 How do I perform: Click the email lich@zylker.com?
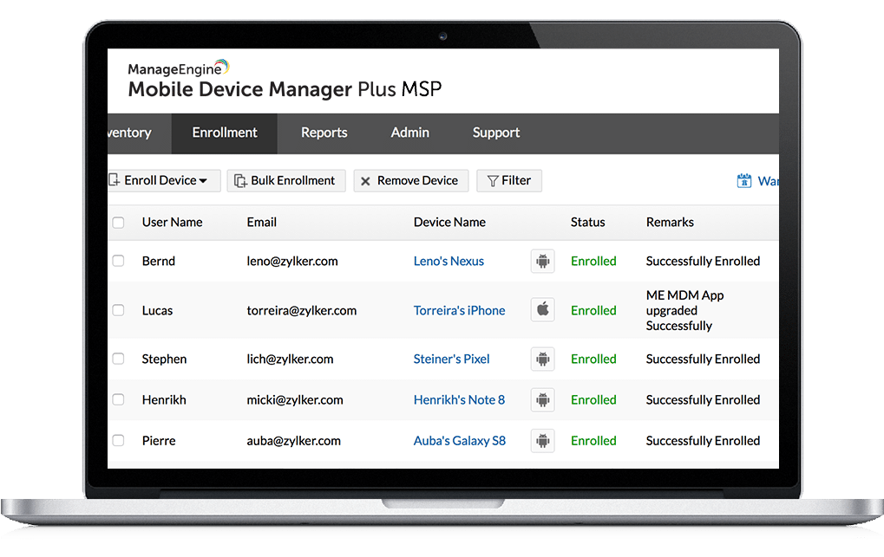[x=290, y=359]
